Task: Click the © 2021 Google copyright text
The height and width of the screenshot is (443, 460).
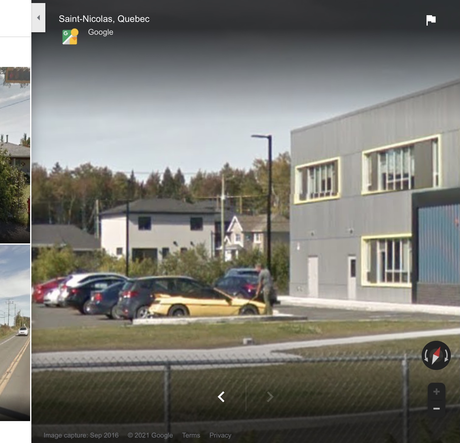Action: (x=150, y=435)
